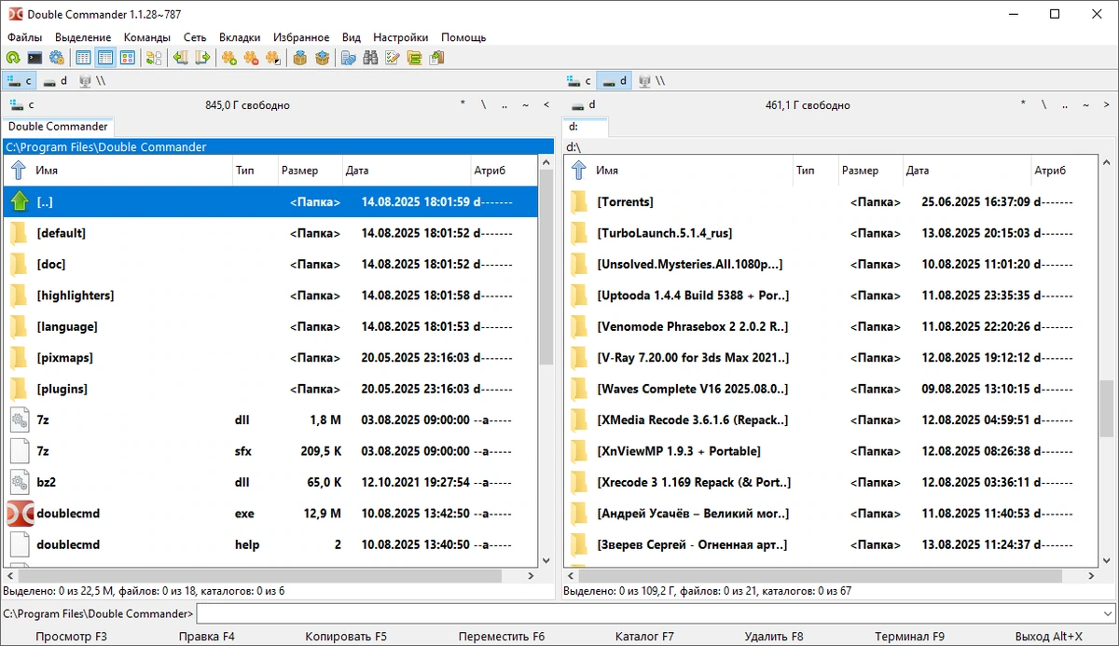Click the Каталог F7 button
The image size is (1119, 646).
coord(644,637)
